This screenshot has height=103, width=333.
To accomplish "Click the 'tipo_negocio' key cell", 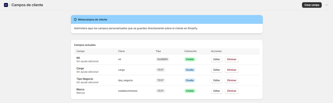I will (x=125, y=81).
